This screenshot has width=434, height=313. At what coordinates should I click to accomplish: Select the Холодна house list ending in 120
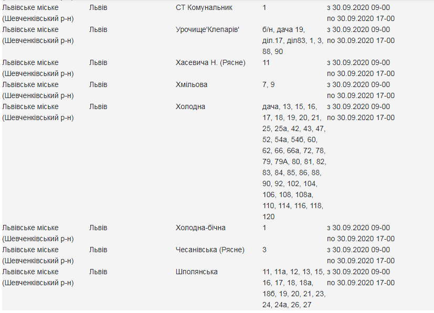click(x=293, y=161)
